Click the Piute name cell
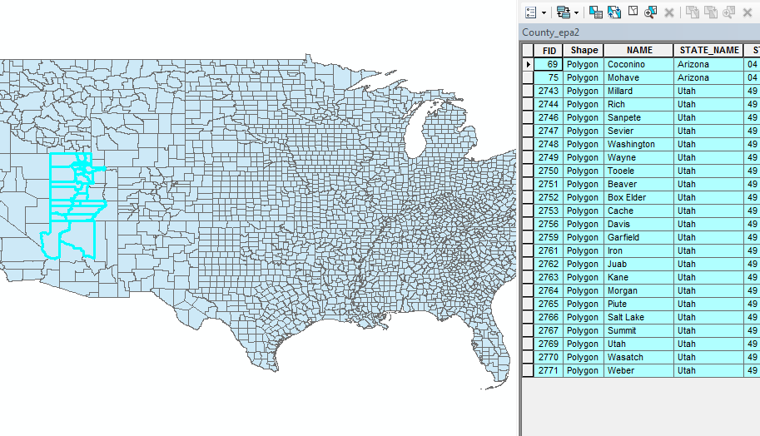The image size is (760, 436). pyautogui.click(x=638, y=304)
